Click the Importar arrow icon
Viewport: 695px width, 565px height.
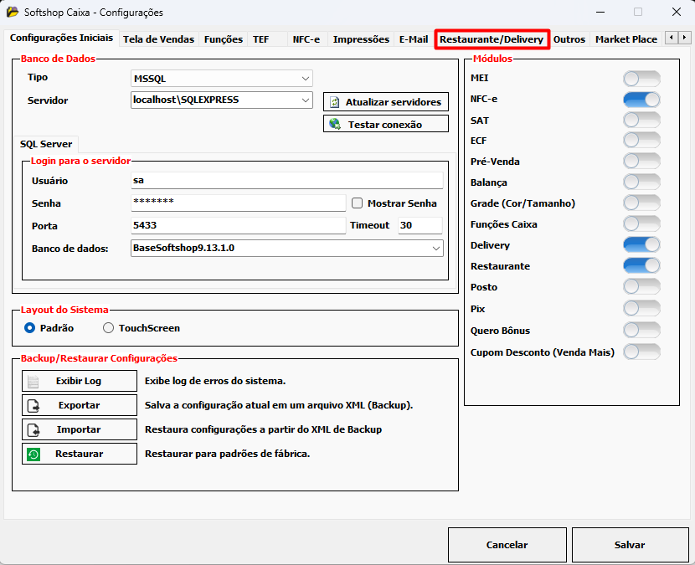[x=33, y=429]
